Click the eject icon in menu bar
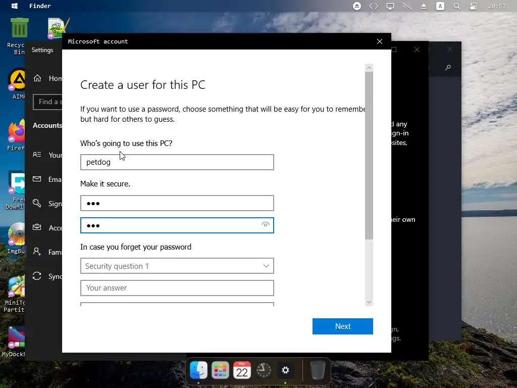 pos(424,6)
